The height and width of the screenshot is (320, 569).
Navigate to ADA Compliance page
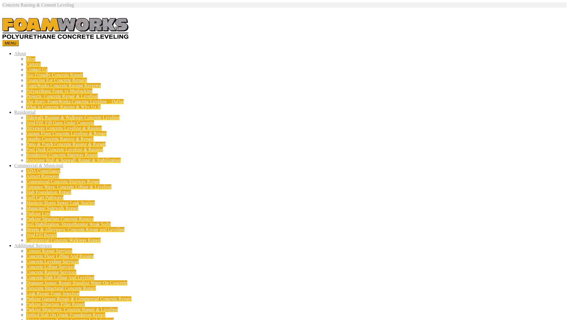[x=43, y=171]
